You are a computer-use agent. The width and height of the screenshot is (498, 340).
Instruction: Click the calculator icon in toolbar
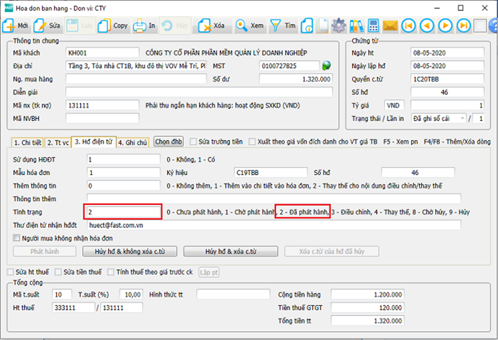point(373,26)
